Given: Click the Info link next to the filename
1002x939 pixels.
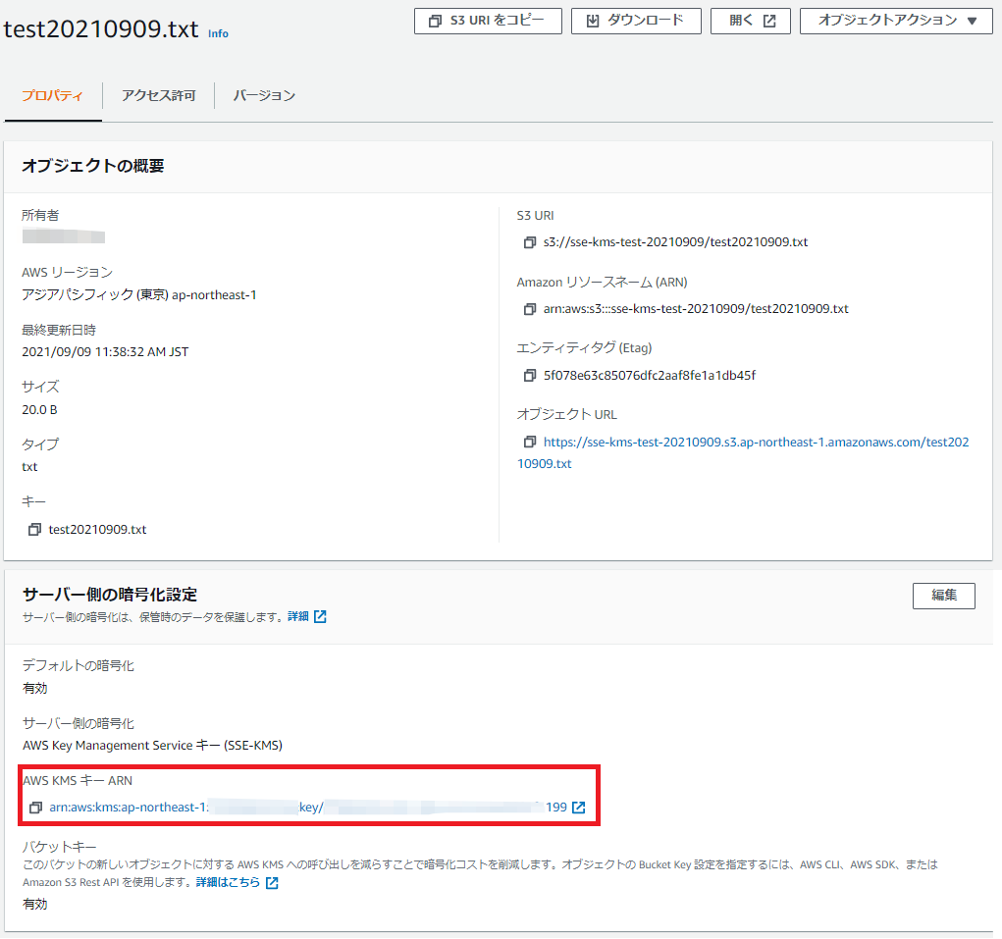Looking at the screenshot, I should point(218,33).
